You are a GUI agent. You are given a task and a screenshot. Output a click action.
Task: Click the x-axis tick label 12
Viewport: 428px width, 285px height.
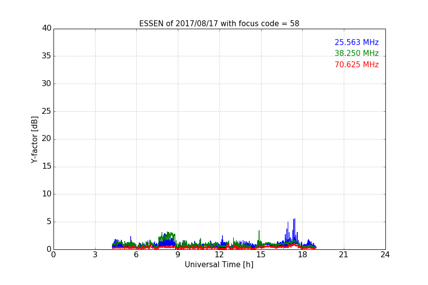(x=219, y=255)
